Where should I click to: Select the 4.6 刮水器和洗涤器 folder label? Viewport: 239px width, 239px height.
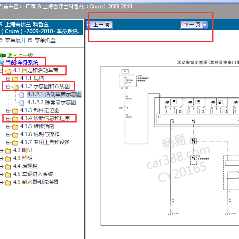(x=36, y=182)
